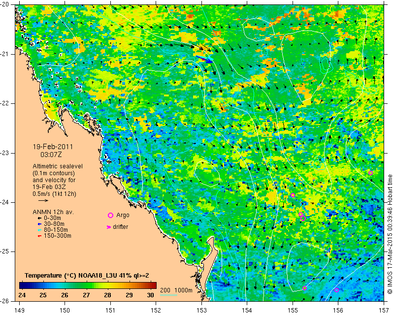Click the 'and velocity for' legend text
Screen dimensions: 394x315
tap(54, 180)
